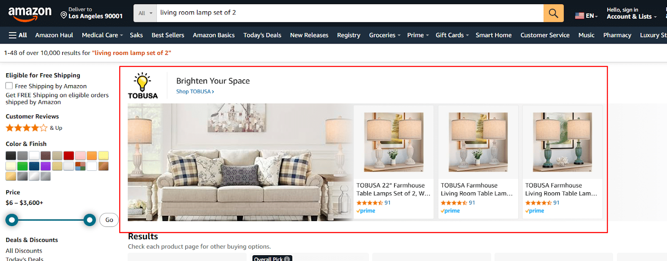667x261 pixels.
Task: Expand the Medical Care menu
Action: point(102,35)
